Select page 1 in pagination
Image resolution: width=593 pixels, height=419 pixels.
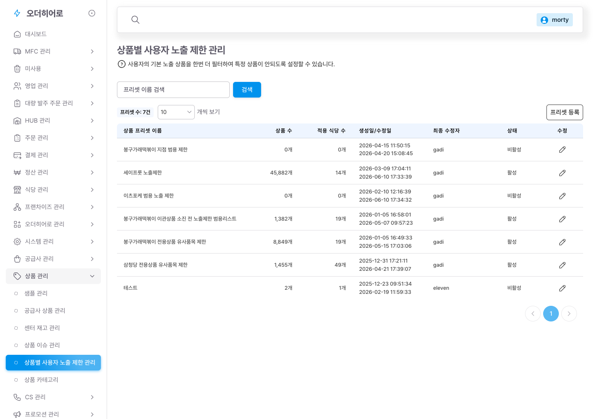click(x=551, y=314)
